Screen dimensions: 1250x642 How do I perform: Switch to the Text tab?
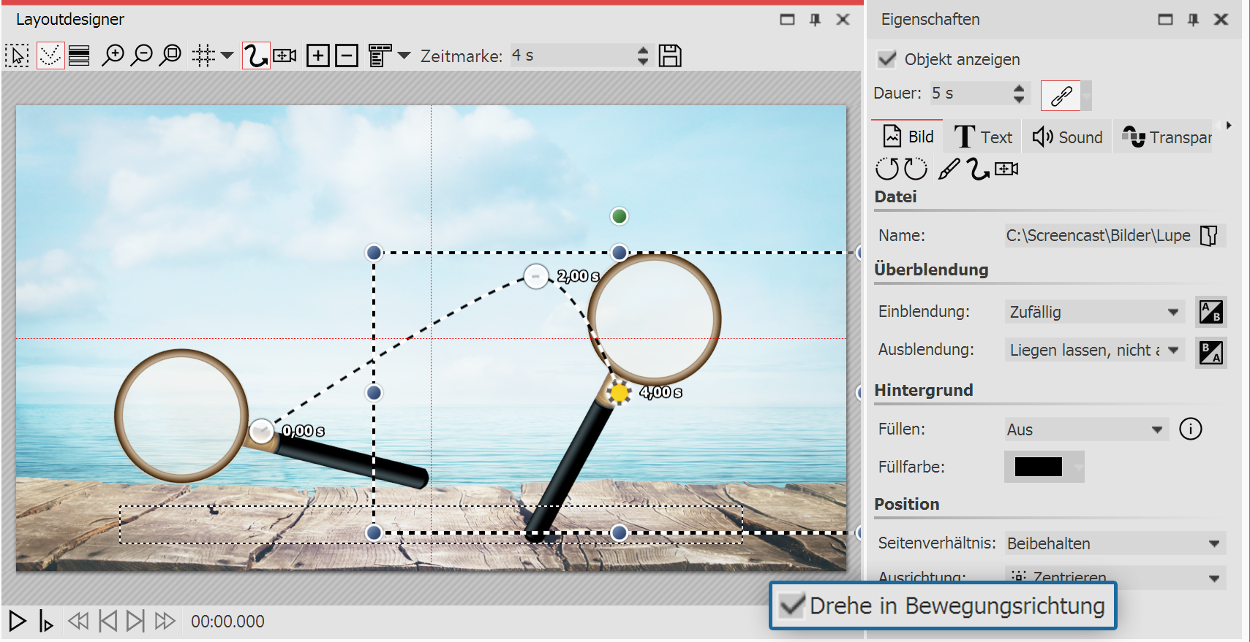coord(984,137)
